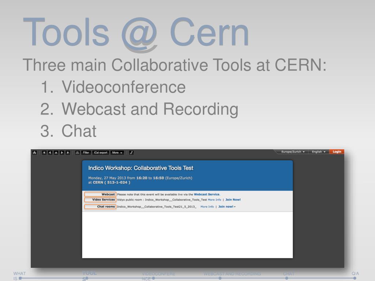The image size is (375, 281).
Task: Click the CERN ( 513-1-024 ) location text
Action: coord(111,183)
